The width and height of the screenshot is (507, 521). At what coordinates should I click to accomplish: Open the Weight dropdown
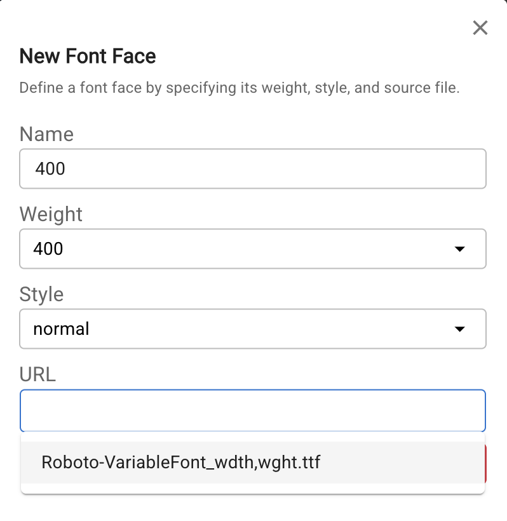(x=253, y=248)
